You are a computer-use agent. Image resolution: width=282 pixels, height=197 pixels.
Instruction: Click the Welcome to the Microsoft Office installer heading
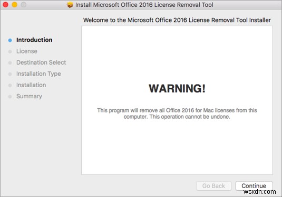pos(177,20)
